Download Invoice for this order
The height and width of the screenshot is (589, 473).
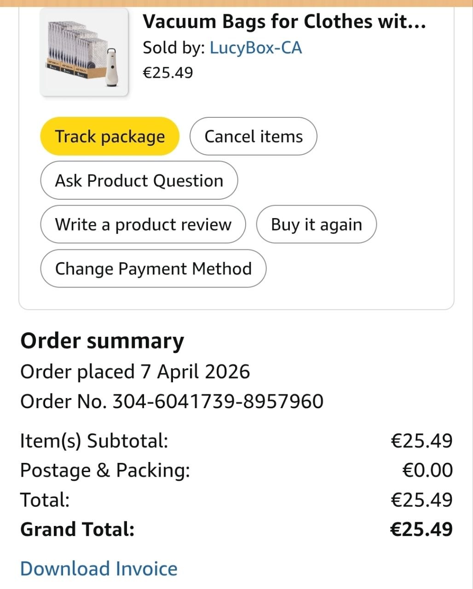point(99,569)
